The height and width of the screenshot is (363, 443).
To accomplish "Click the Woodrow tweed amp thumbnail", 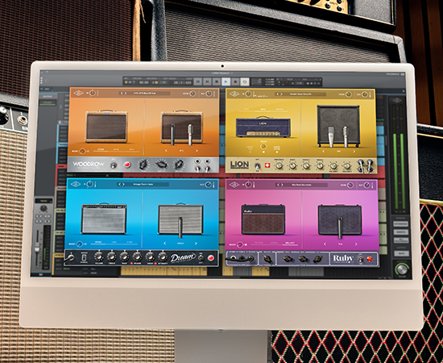I will [x=106, y=127].
